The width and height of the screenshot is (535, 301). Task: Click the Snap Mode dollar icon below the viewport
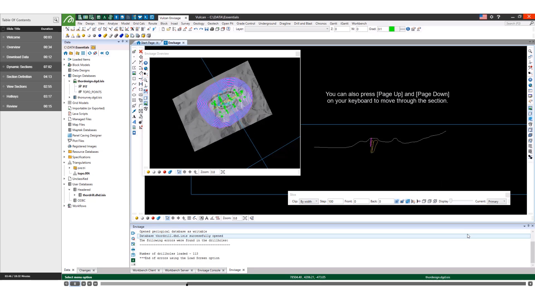184,218
